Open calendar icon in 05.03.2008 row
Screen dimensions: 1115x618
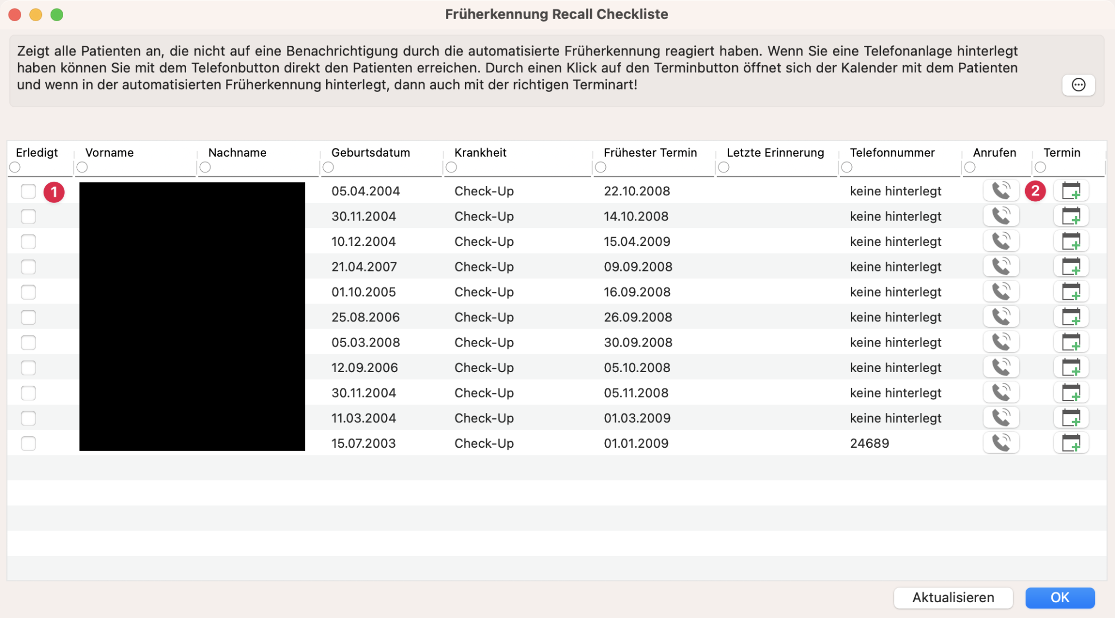coord(1071,342)
